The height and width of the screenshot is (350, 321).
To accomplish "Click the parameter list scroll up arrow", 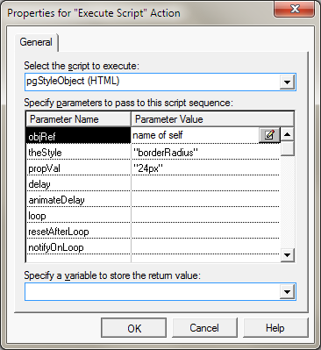I will coord(288,134).
